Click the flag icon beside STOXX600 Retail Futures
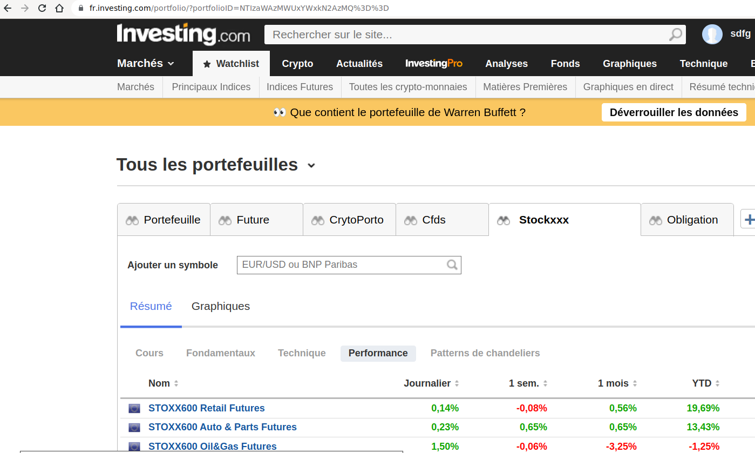Screen dimensions: 755x453 134,408
